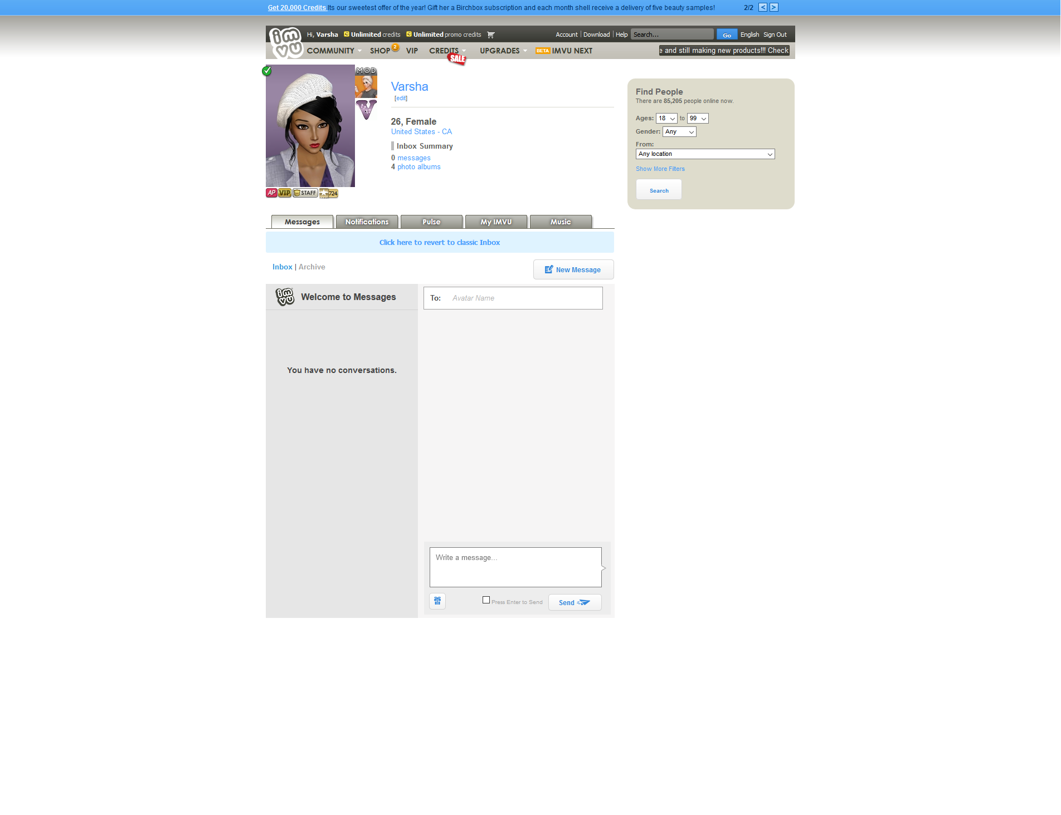Open the Inbox link
Screen dimensions: 1061x815
pos(283,267)
